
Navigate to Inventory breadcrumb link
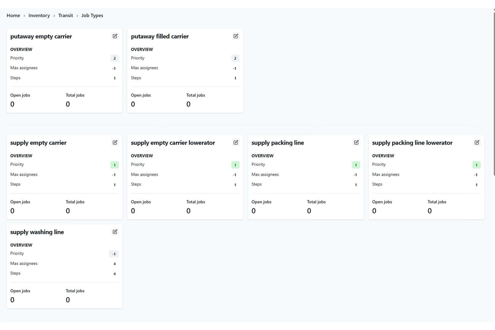[x=39, y=16]
